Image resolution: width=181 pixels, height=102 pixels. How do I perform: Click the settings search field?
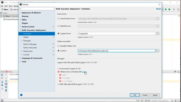point(37,9)
